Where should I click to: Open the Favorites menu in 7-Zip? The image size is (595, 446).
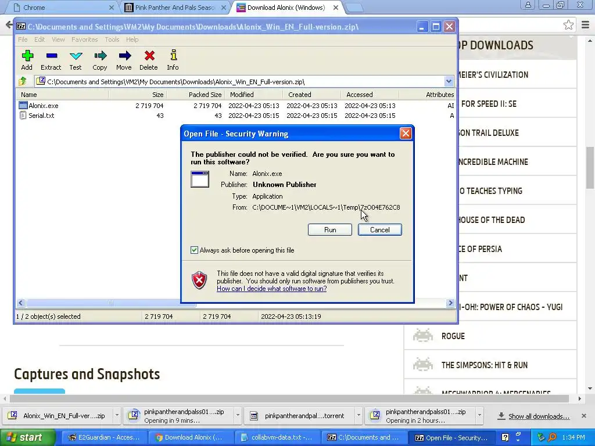[85, 39]
